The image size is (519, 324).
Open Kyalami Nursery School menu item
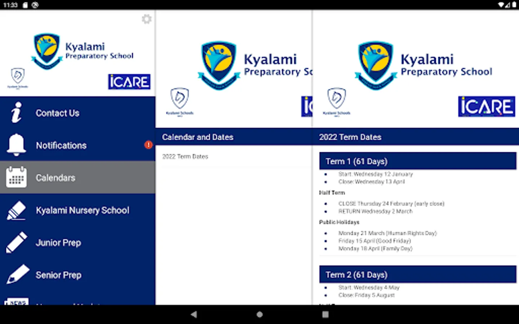click(77, 210)
